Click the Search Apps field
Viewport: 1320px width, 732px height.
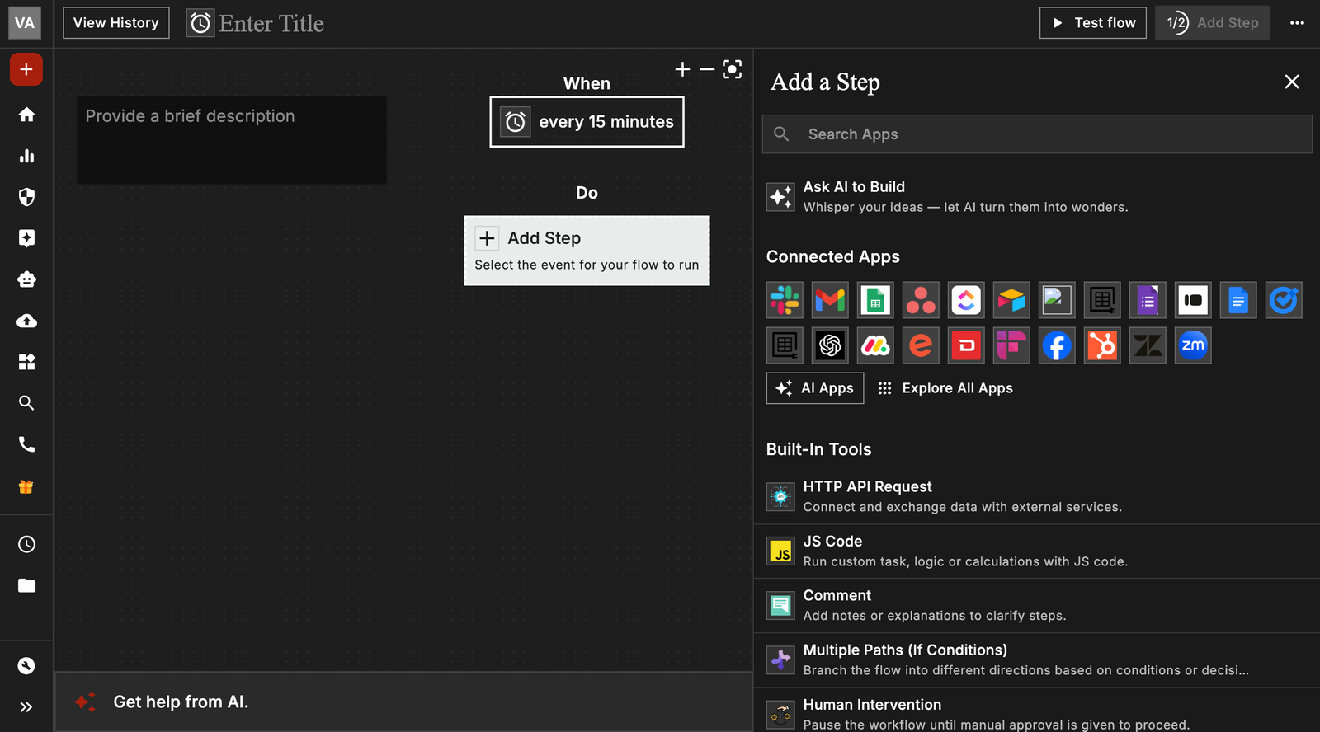point(1037,134)
